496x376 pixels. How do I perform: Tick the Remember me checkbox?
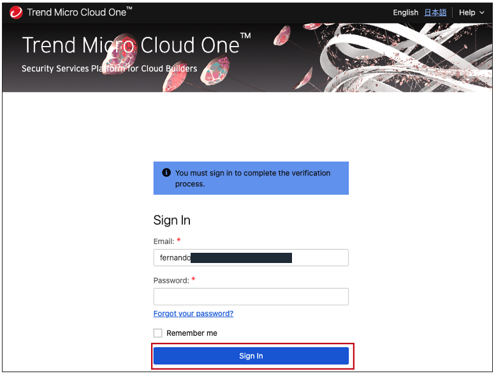(x=158, y=333)
